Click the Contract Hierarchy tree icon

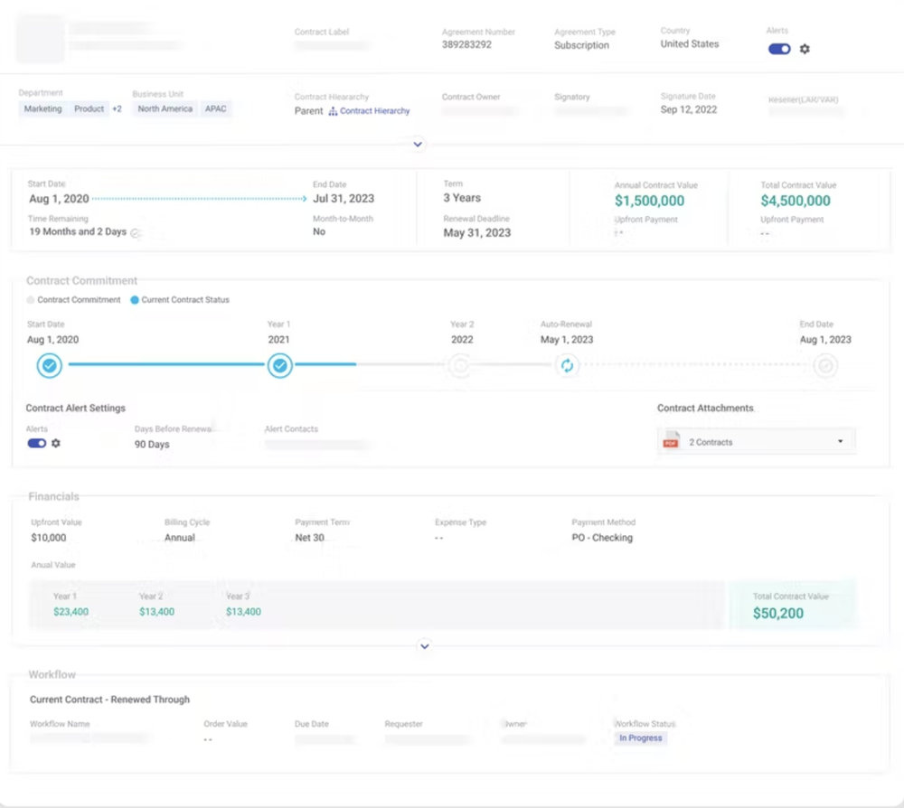[334, 109]
